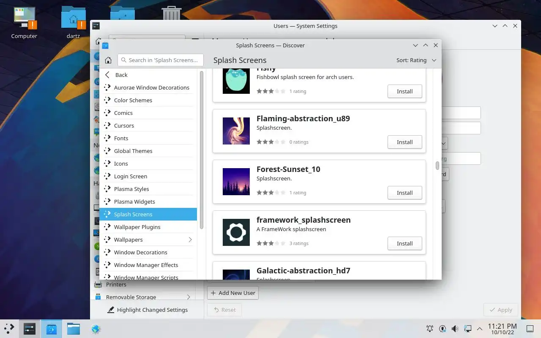This screenshot has width=541, height=338.
Task: Toggle Highlight Changed Settings in System Settings
Action: click(148, 310)
